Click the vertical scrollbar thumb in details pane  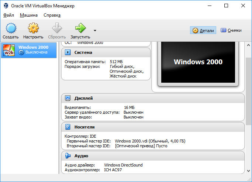(x=248, y=91)
